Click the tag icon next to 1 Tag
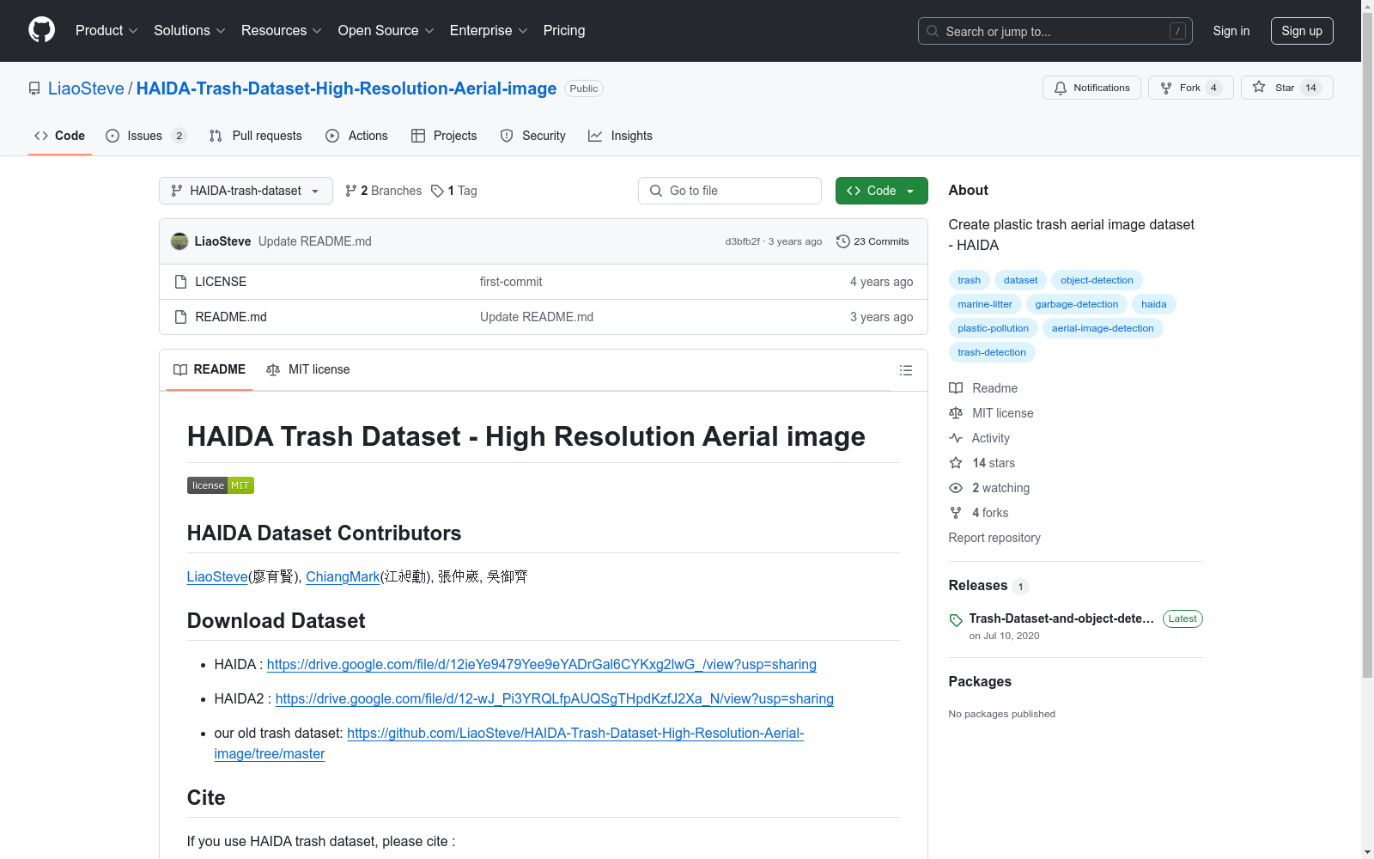Image resolution: width=1374 pixels, height=859 pixels. [437, 191]
